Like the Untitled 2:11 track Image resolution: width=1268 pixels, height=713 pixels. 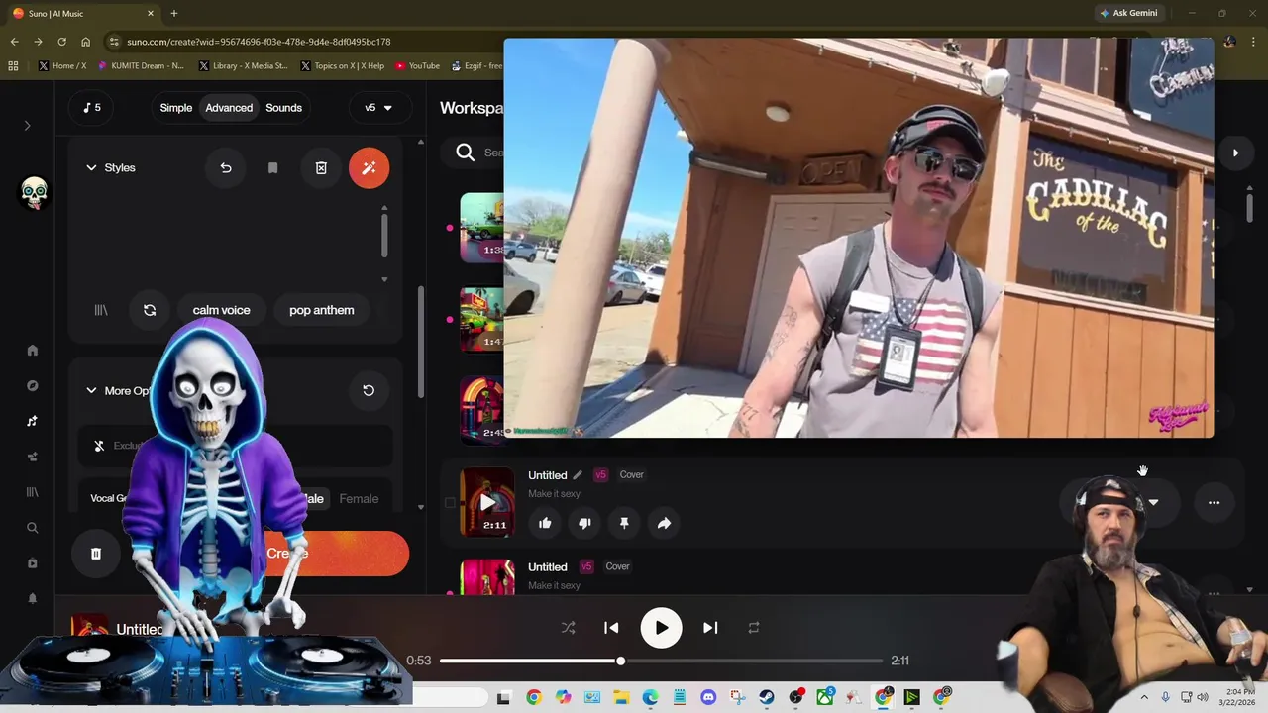pos(545,523)
